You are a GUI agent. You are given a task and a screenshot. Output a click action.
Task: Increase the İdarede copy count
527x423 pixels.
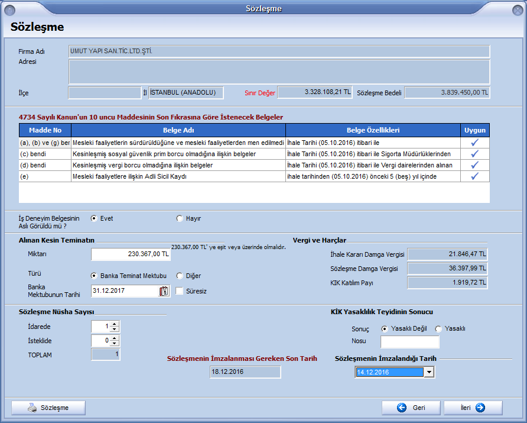tap(115, 324)
